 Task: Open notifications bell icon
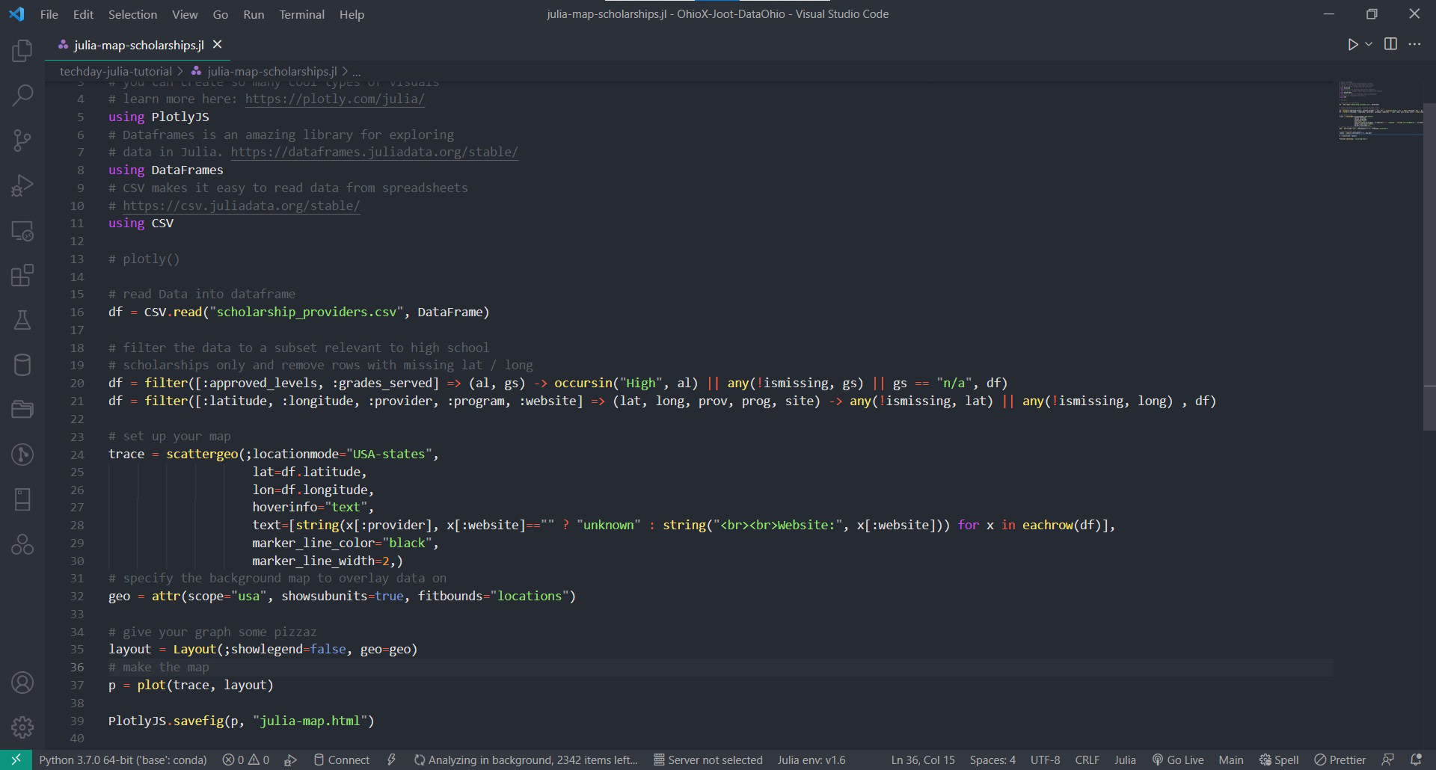pyautogui.click(x=1416, y=760)
